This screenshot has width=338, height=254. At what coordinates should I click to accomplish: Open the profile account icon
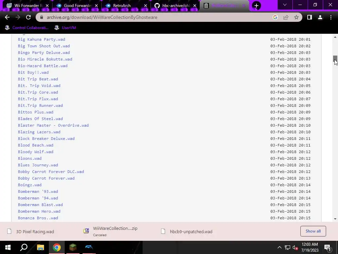tap(320, 17)
